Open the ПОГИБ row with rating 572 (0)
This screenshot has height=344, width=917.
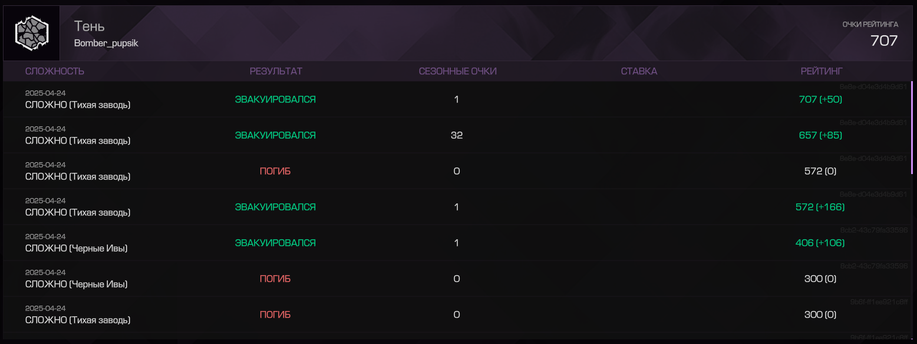[457, 171]
